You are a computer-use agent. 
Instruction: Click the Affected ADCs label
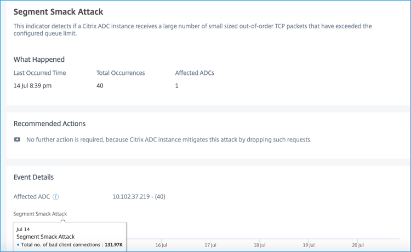195,73
